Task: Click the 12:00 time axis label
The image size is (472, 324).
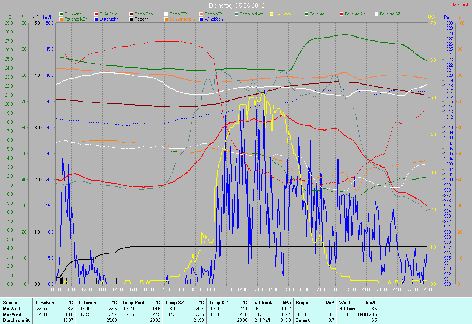Action: point(242,289)
